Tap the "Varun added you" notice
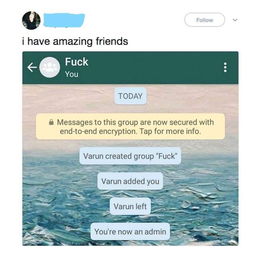The height and width of the screenshot is (257, 257). coord(130,181)
